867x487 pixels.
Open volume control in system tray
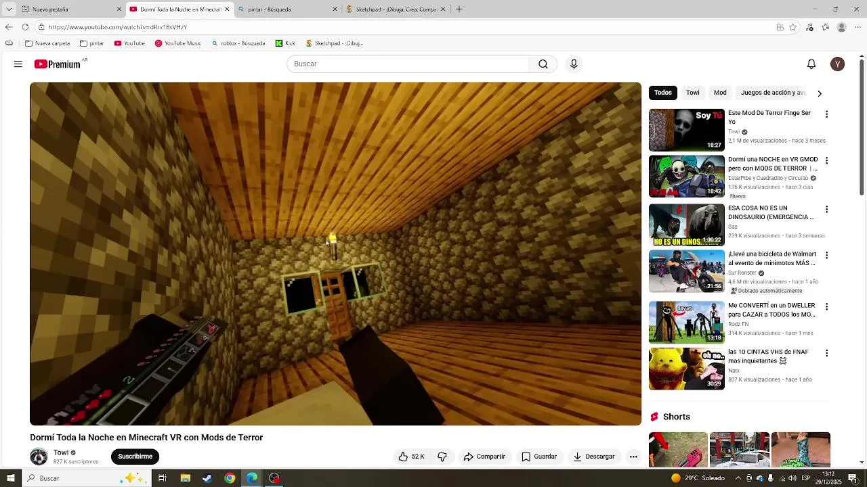[792, 478]
